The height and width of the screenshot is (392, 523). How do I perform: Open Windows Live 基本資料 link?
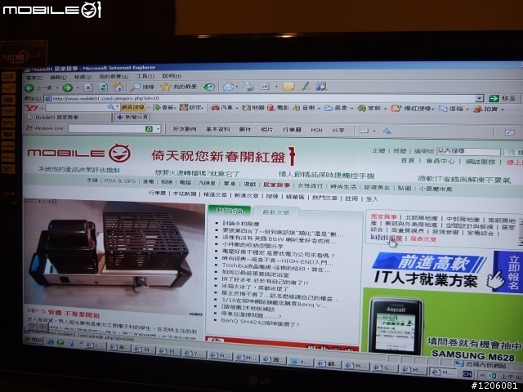[217, 129]
